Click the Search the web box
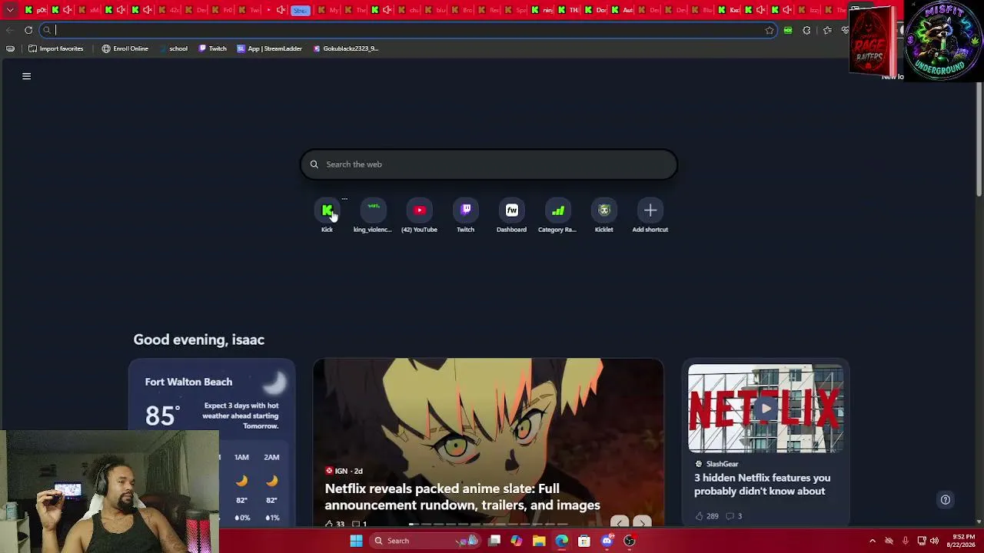Viewport: 984px width, 553px height. click(x=489, y=164)
